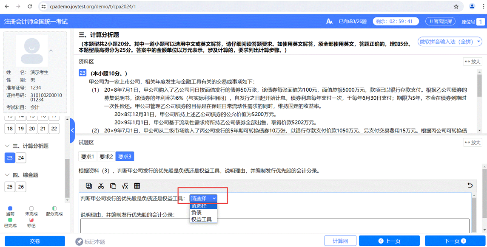Click the insert/add icon in answer toolbar
This screenshot has height=247, width=487.
[89, 186]
